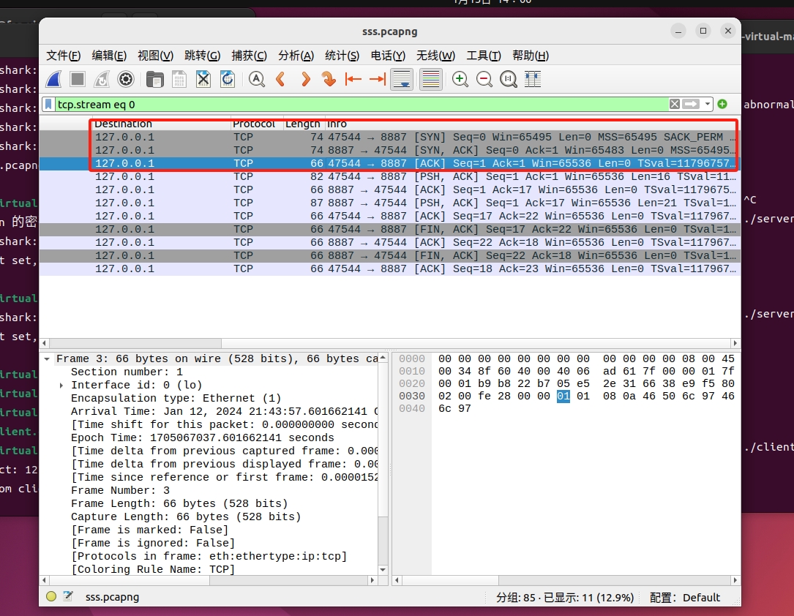The height and width of the screenshot is (616, 794).
Task: Apply display filter arrow button
Action: click(691, 105)
